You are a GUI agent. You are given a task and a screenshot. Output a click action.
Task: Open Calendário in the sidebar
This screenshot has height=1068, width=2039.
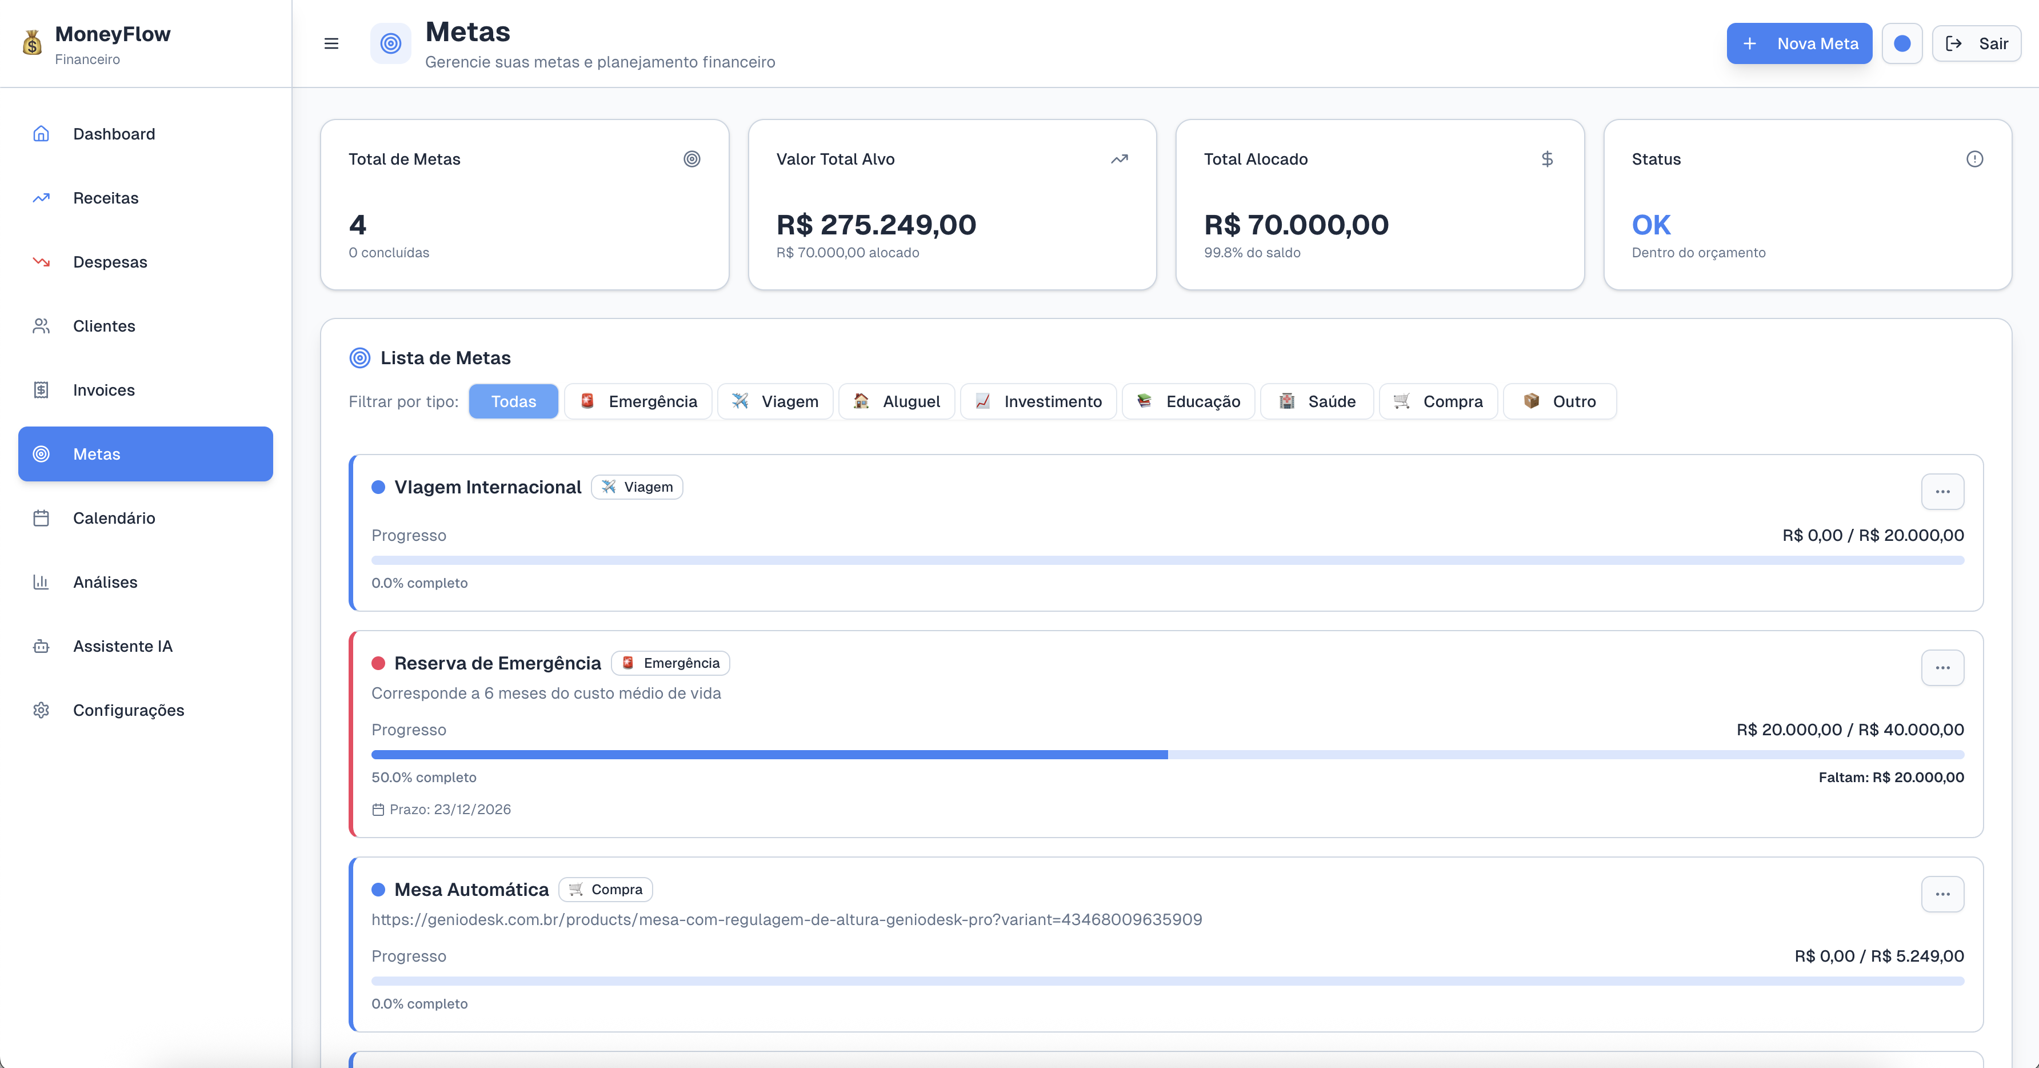[x=146, y=518]
